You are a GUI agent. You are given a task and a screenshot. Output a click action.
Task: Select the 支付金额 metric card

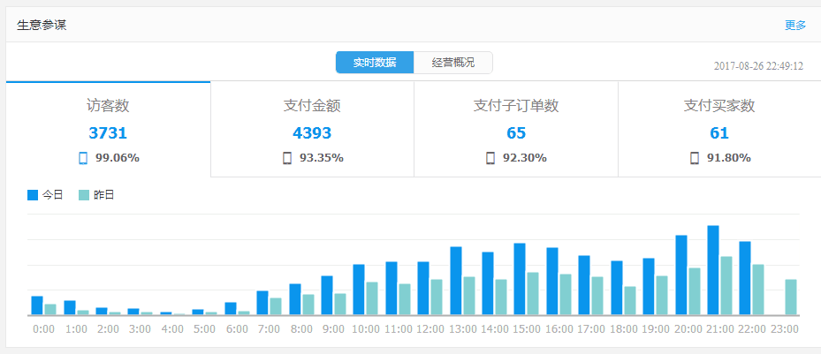312,129
